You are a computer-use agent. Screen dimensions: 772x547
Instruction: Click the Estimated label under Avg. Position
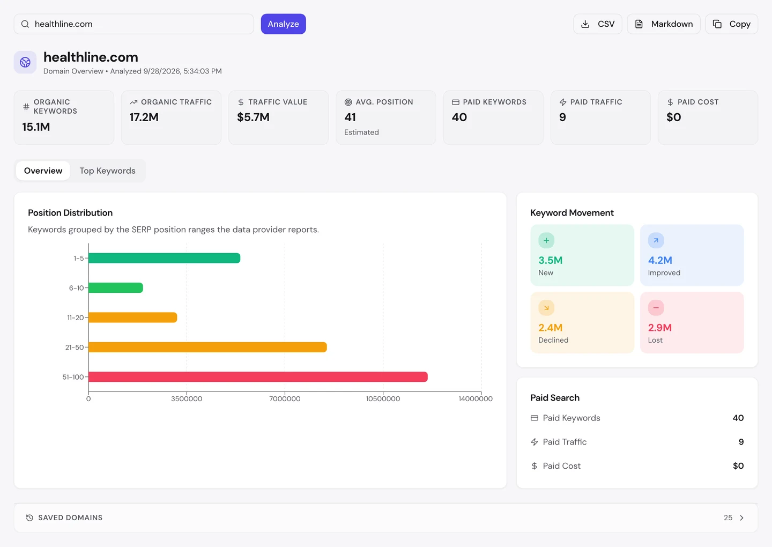point(361,132)
